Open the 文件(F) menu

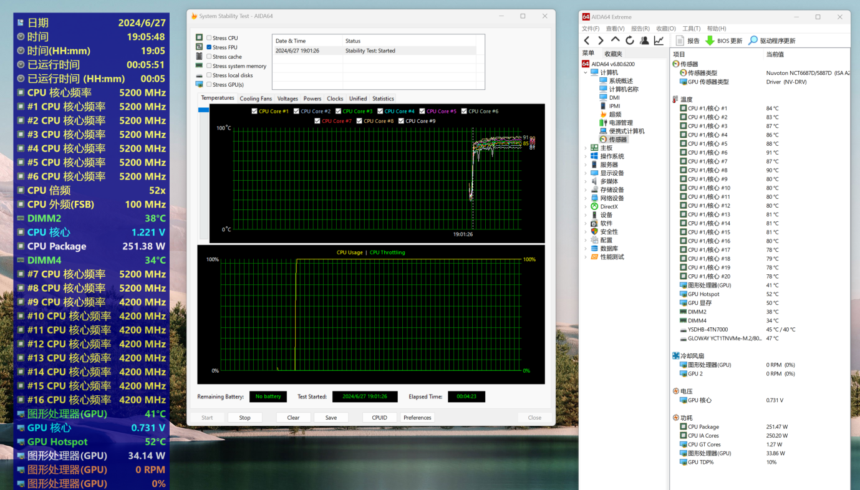[591, 29]
